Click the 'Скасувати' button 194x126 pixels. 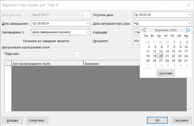[x=181, y=120]
